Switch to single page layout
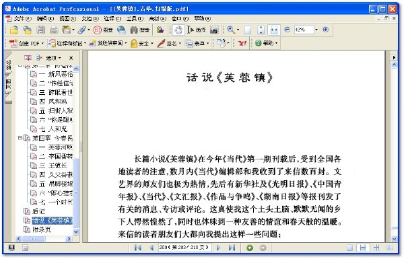Image resolution: width=404 pixels, height=259 pixels. click(350, 248)
